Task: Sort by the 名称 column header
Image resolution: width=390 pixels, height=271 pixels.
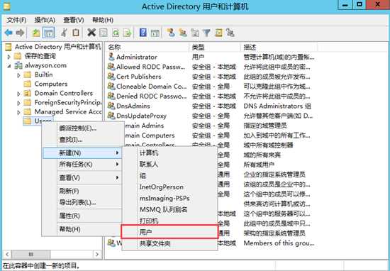Action: coord(147,47)
